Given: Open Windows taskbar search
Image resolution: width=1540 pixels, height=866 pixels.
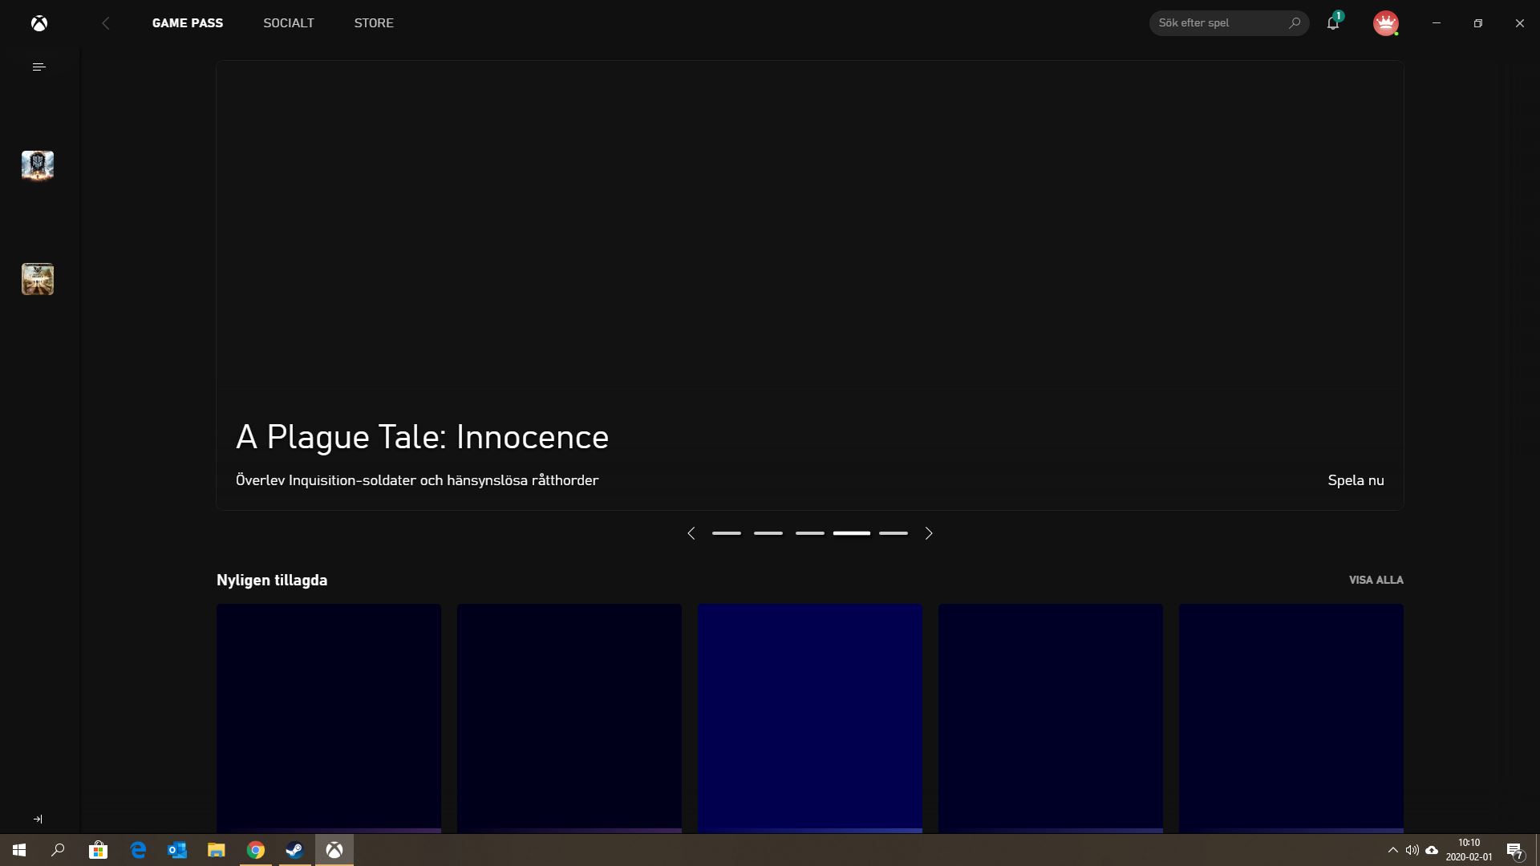Looking at the screenshot, I should [x=58, y=850].
